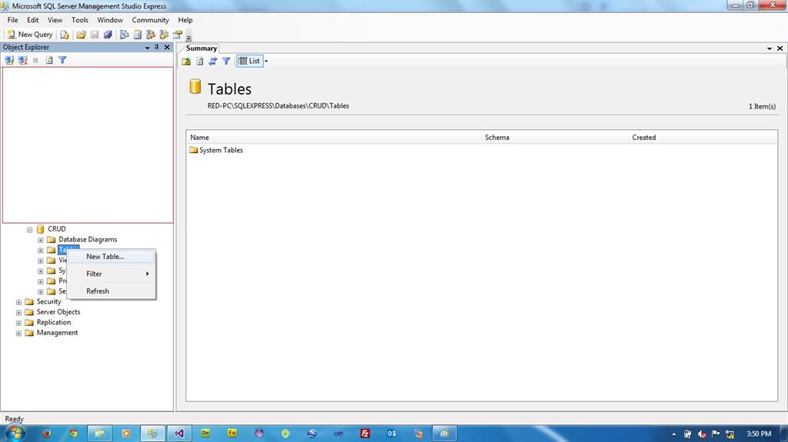
Task: Open the Filter submenu in context menu
Action: [x=111, y=274]
